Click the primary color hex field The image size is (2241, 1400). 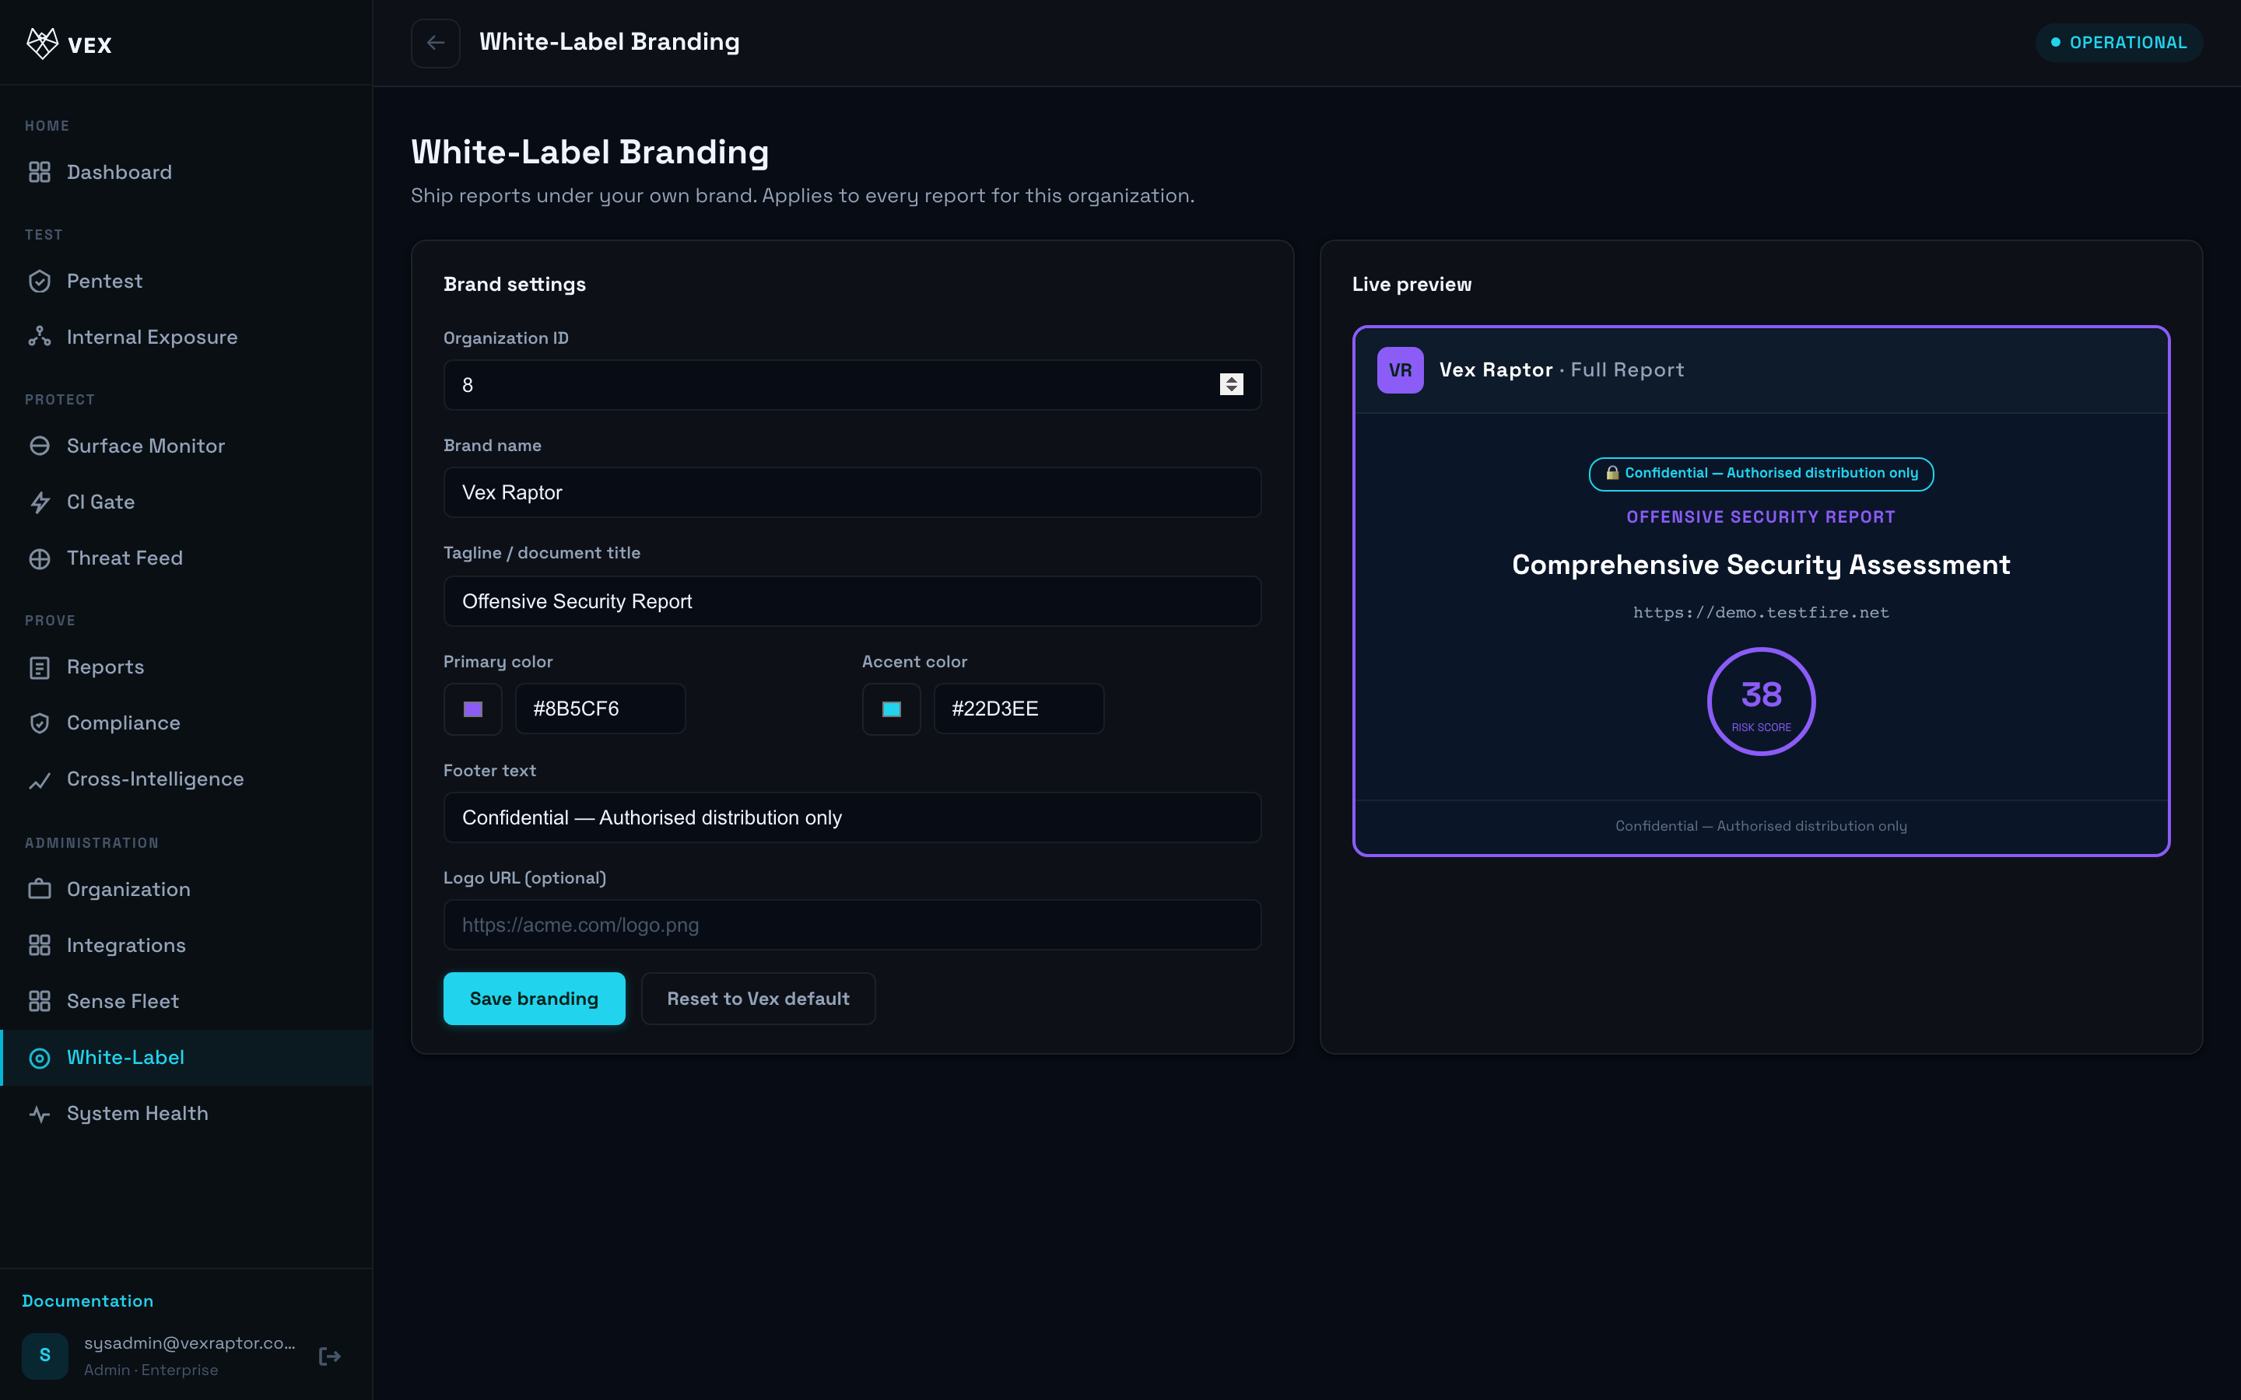point(600,709)
